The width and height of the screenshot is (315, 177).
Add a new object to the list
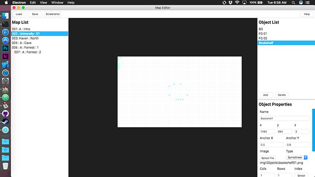(266, 95)
